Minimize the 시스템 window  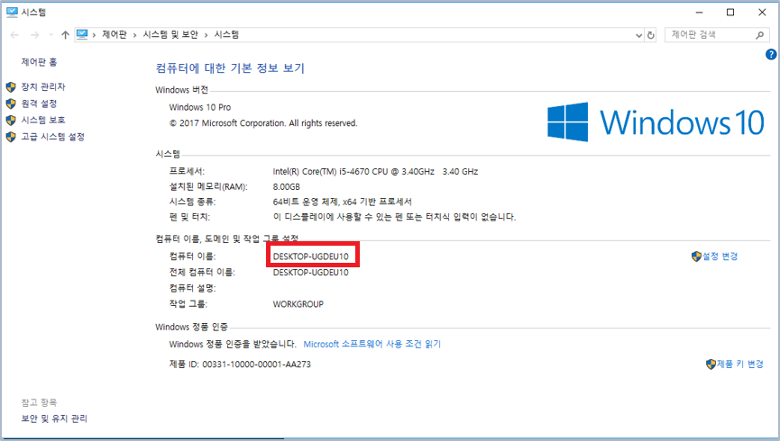699,12
